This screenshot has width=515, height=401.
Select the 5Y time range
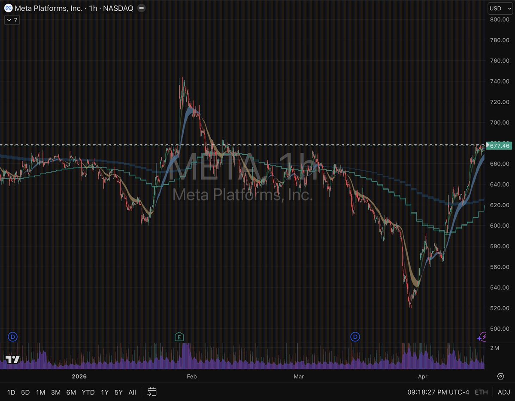(118, 392)
